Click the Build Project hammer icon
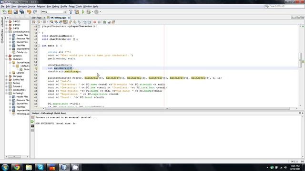 click(x=71, y=12)
